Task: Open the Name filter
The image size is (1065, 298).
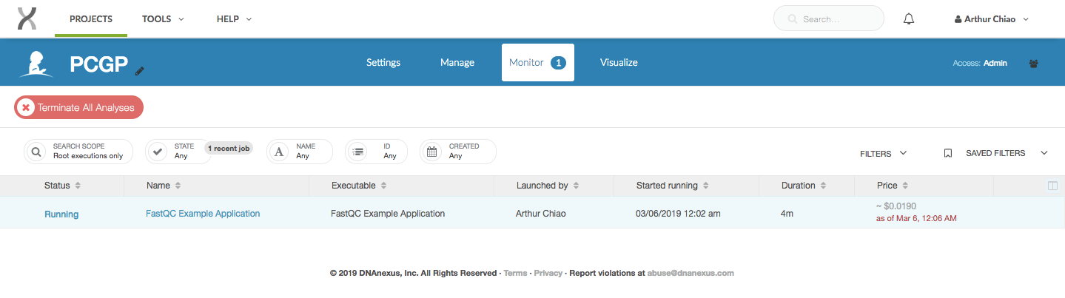Action: coord(300,152)
